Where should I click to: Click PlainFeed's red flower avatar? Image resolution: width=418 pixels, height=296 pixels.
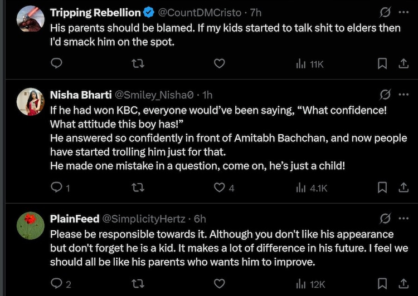pos(31,226)
